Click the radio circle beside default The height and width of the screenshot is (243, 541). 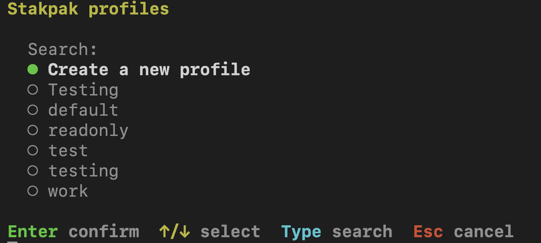coord(33,110)
